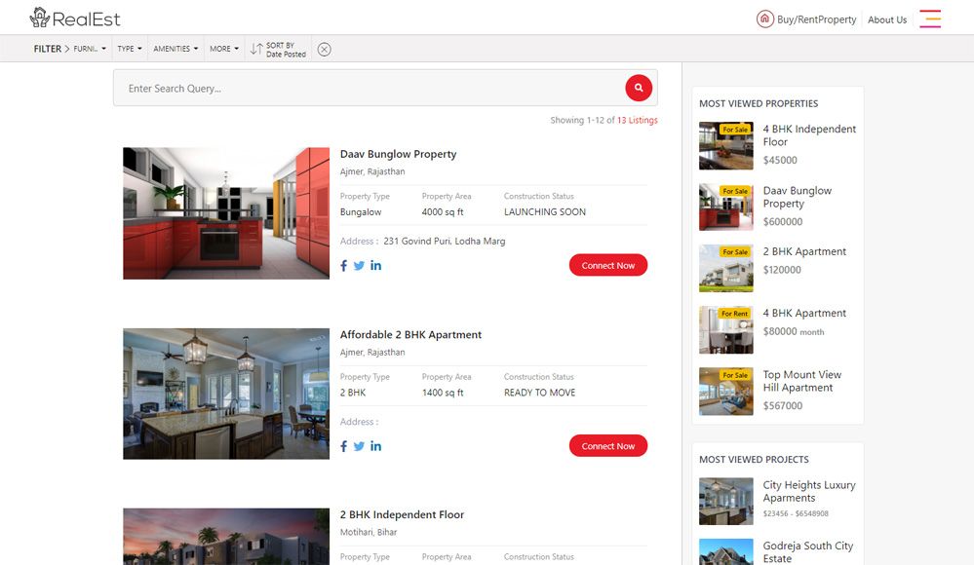The width and height of the screenshot is (974, 565).
Task: Open City Heights Luxury Aparments project title
Action: tap(809, 491)
